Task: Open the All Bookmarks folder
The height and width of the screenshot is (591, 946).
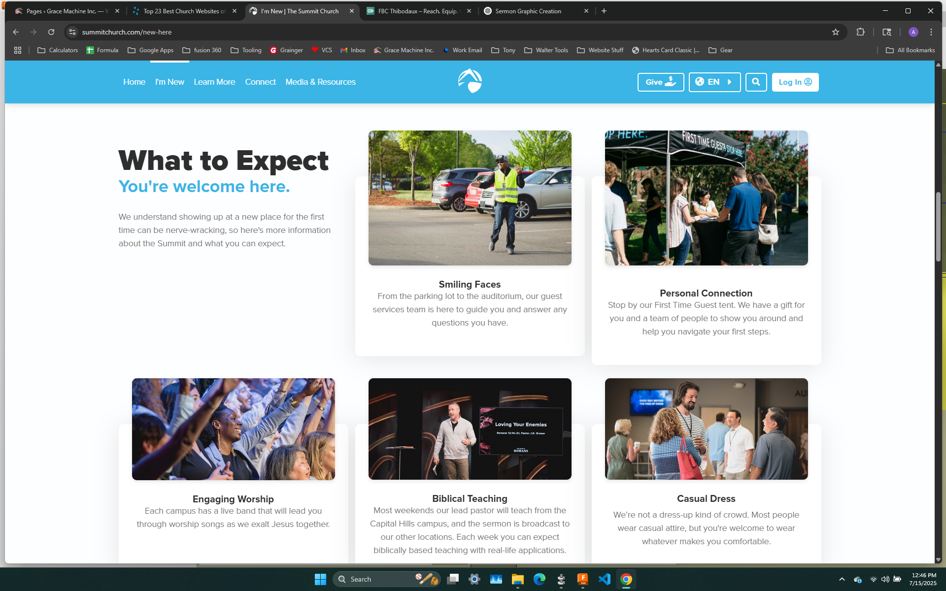Action: tap(910, 50)
